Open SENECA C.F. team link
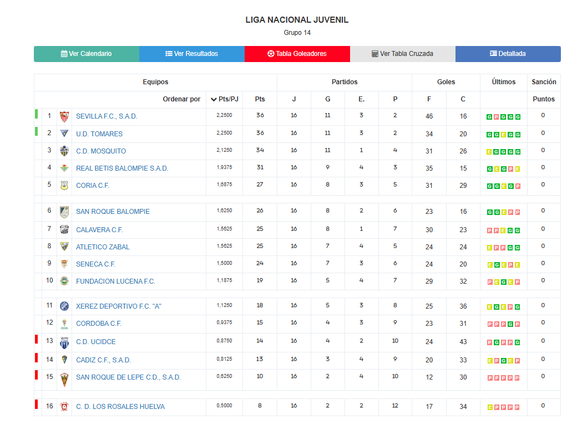This screenshot has height=425, width=567. click(95, 264)
